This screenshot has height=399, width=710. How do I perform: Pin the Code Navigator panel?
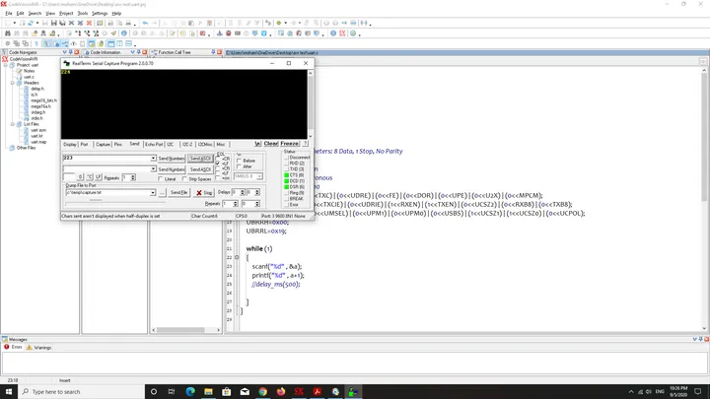click(x=71, y=52)
